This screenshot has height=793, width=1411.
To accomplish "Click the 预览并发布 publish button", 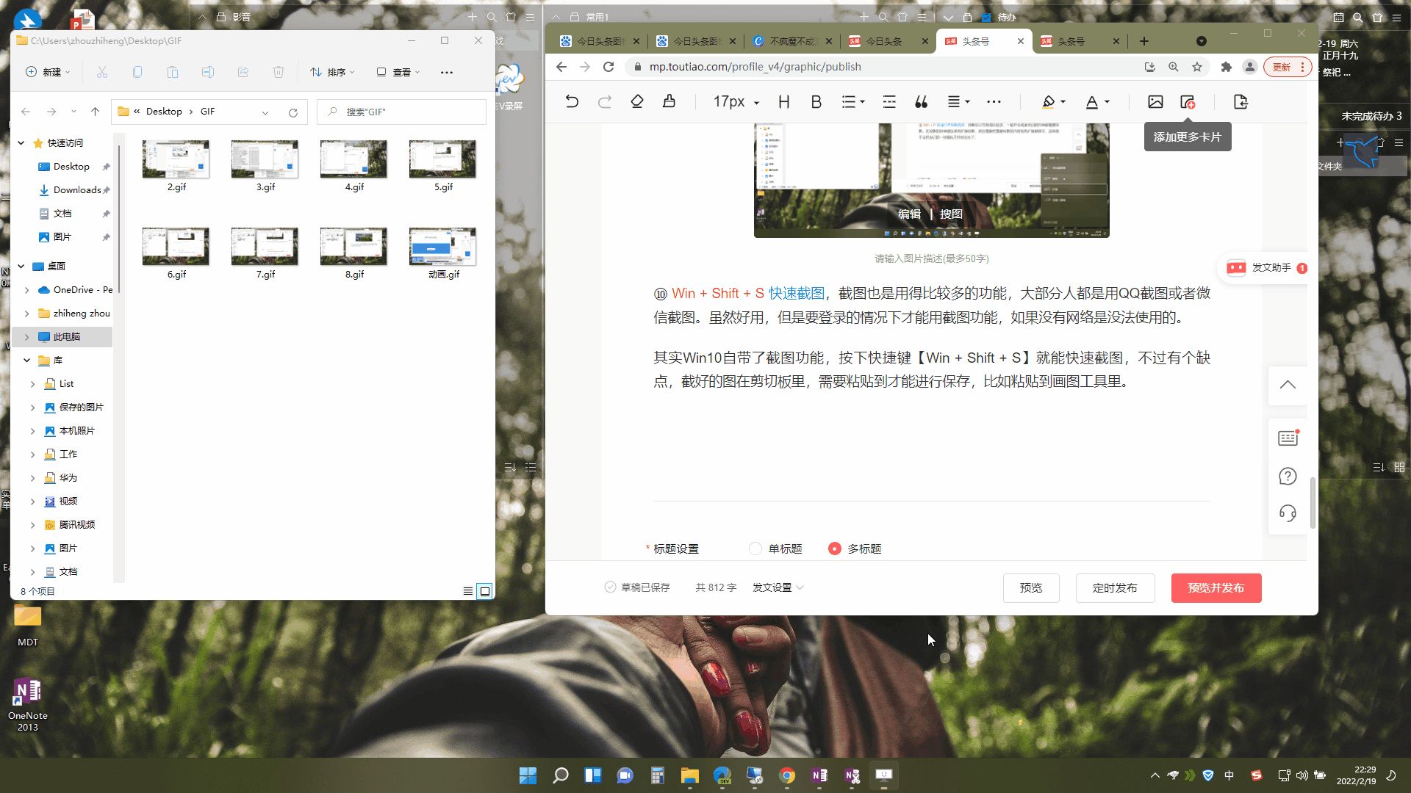I will pyautogui.click(x=1216, y=587).
